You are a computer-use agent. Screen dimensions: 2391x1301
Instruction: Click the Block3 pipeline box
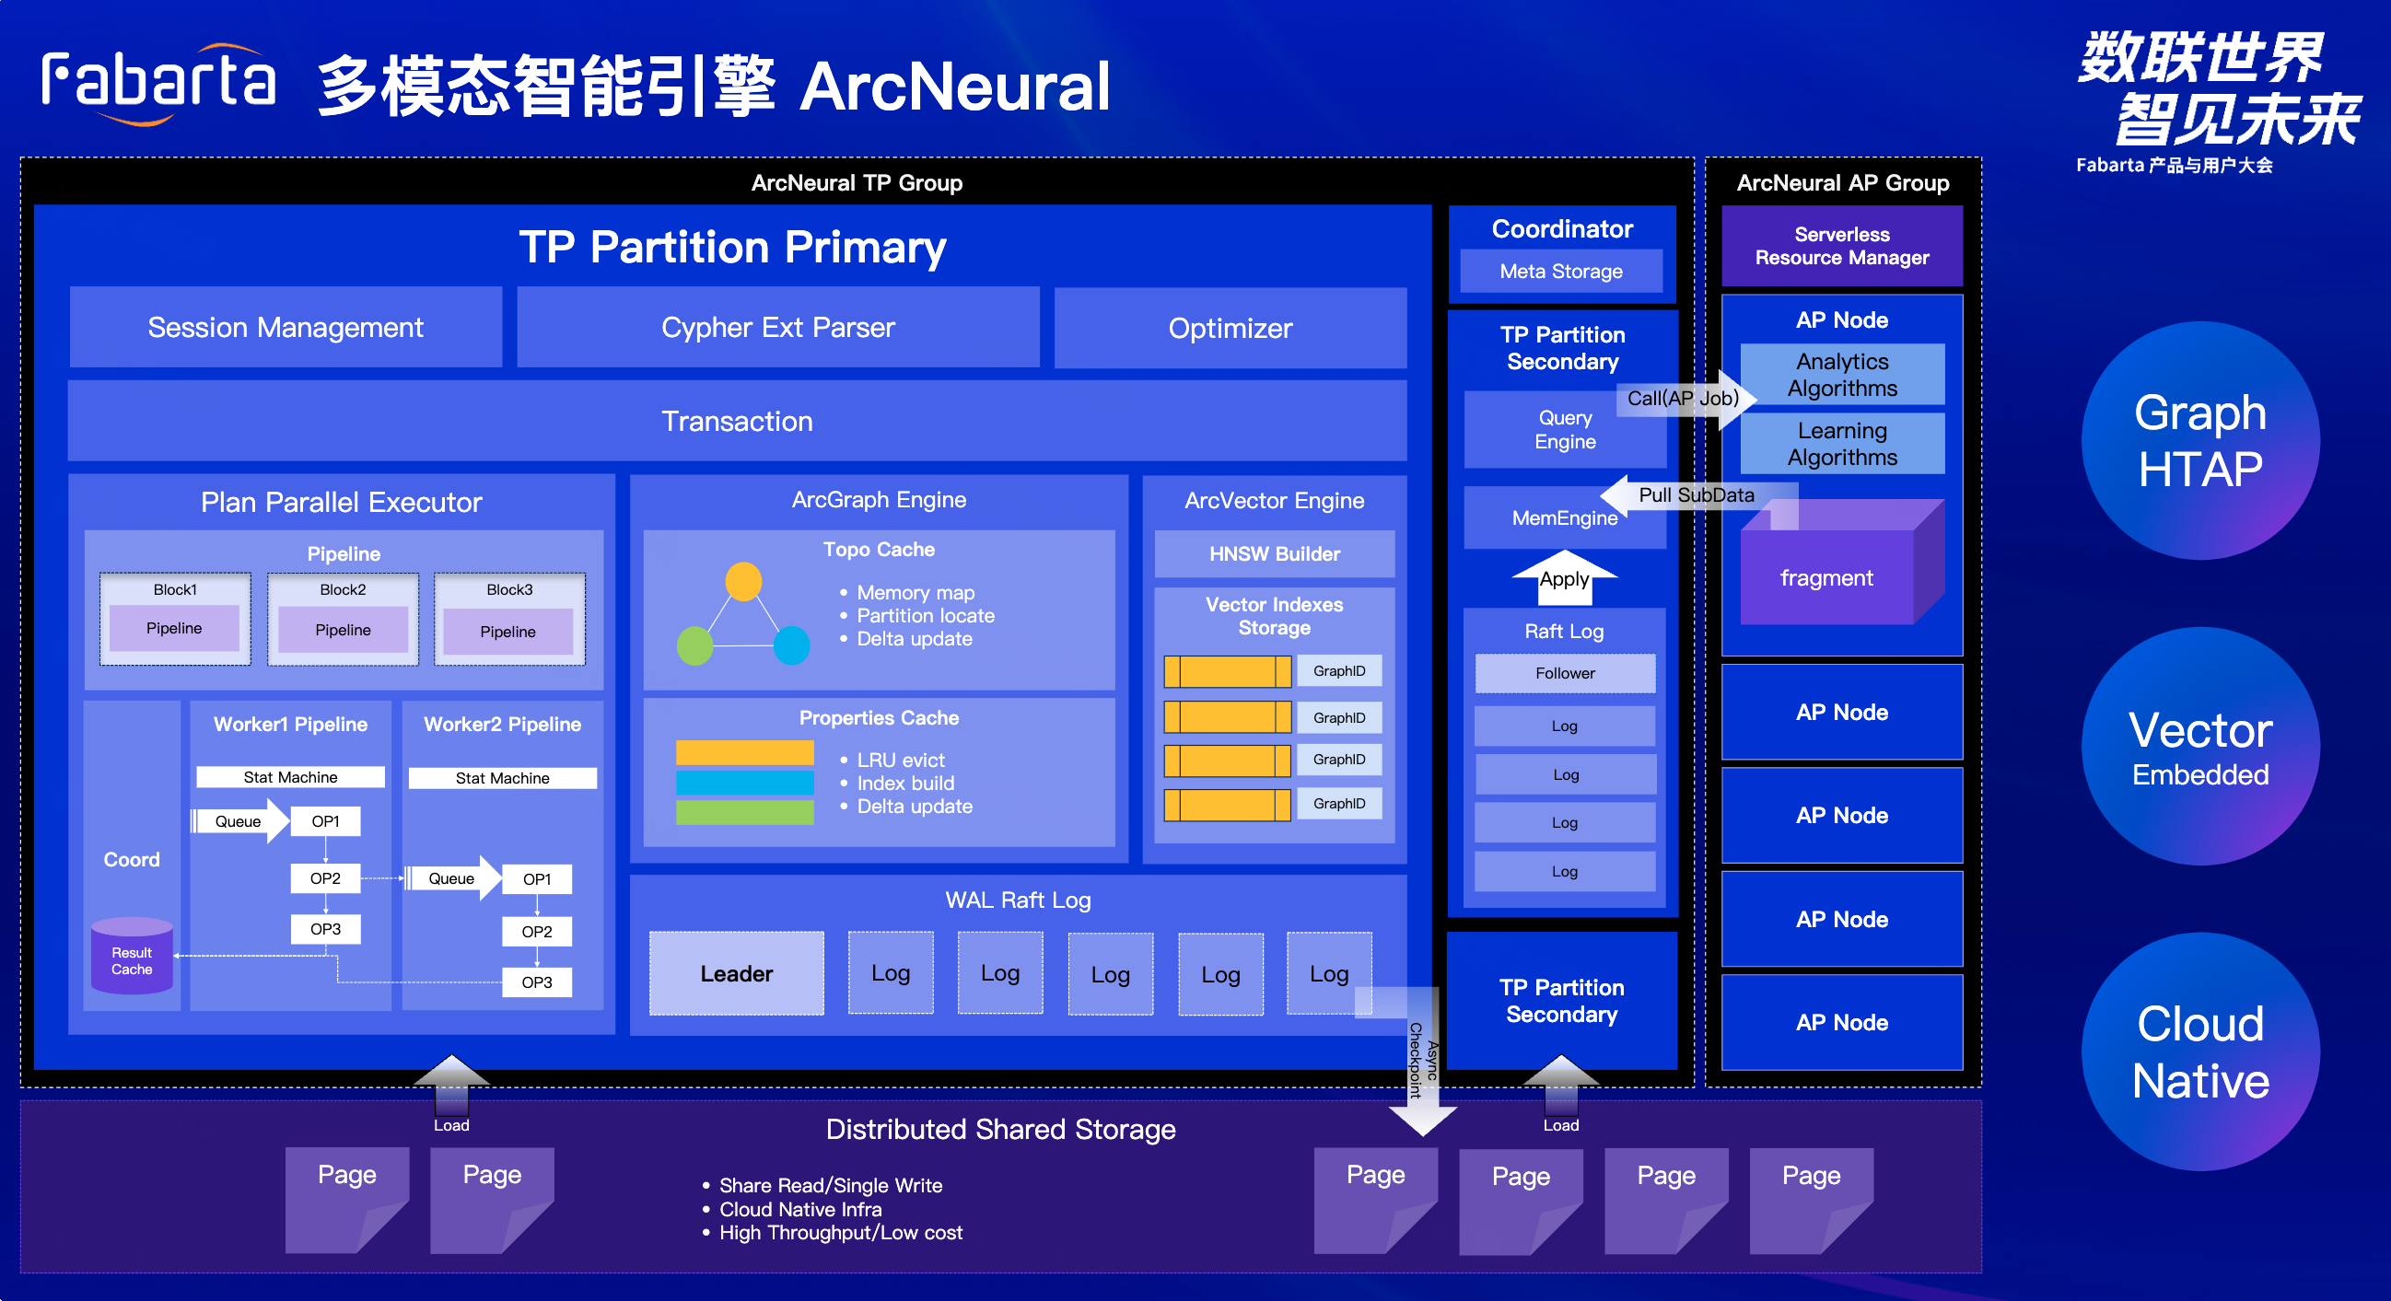(x=509, y=618)
